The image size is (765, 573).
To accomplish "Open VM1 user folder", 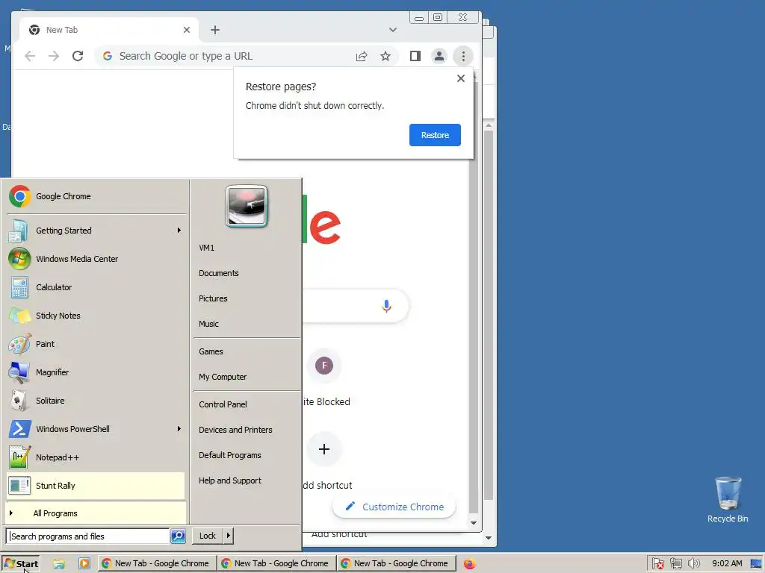I will (x=247, y=248).
